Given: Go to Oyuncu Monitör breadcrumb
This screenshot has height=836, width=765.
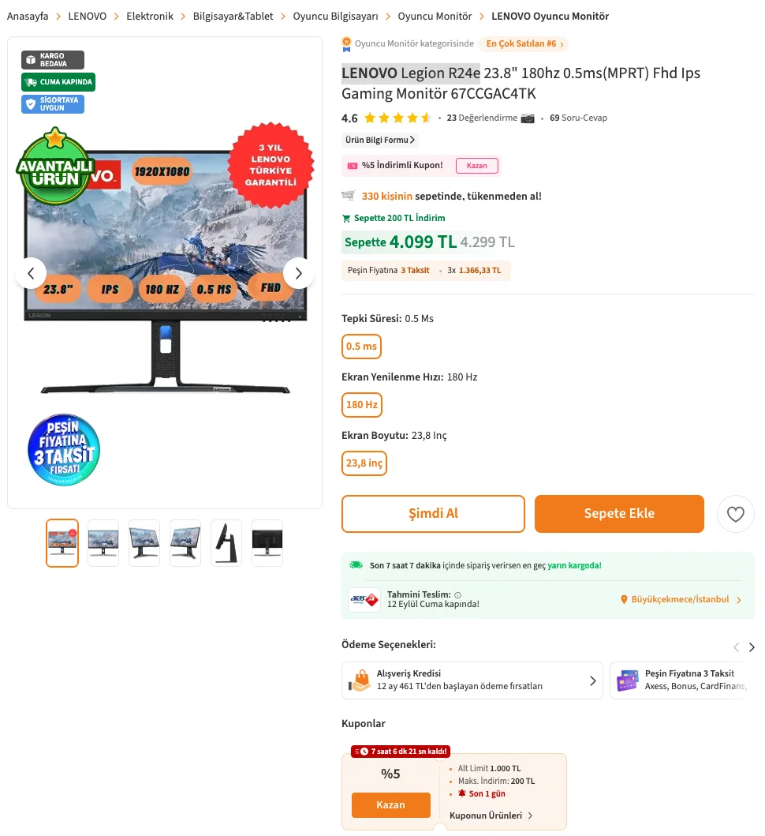Looking at the screenshot, I should point(435,17).
